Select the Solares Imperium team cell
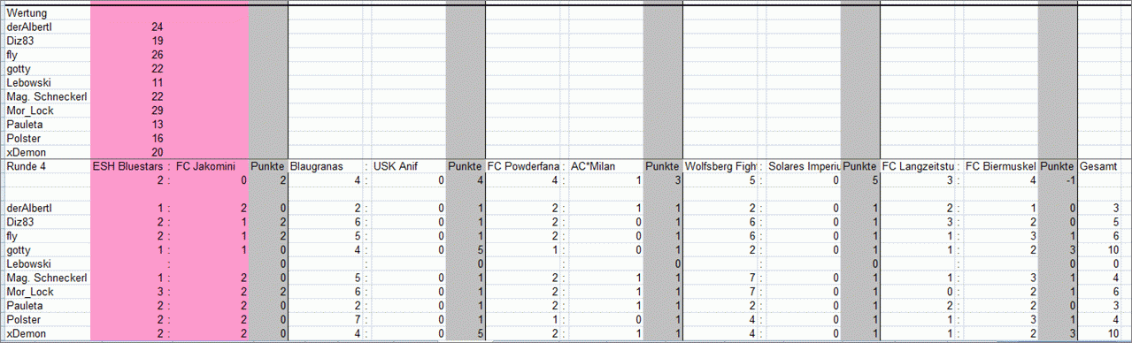 coord(803,166)
